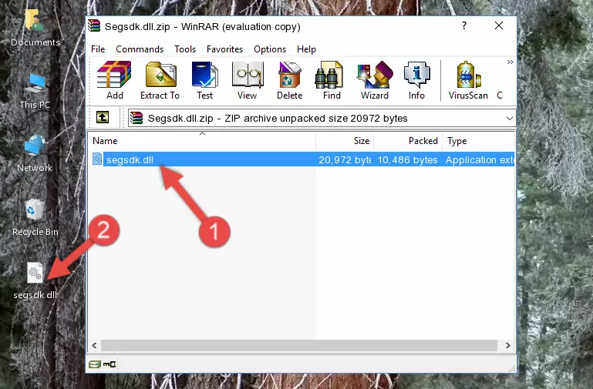
Task: Sort by the Size column header
Action: pyautogui.click(x=345, y=141)
